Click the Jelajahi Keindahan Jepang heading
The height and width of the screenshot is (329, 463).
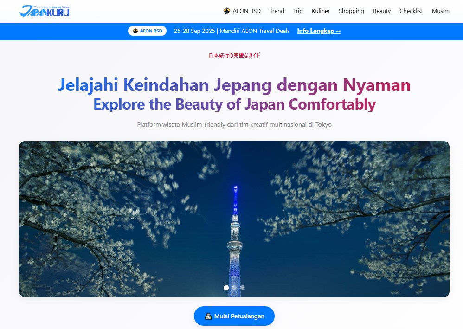pyautogui.click(x=234, y=85)
